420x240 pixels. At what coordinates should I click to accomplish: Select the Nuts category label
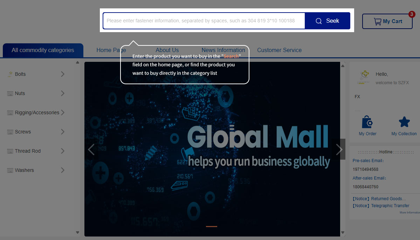[x=20, y=93]
